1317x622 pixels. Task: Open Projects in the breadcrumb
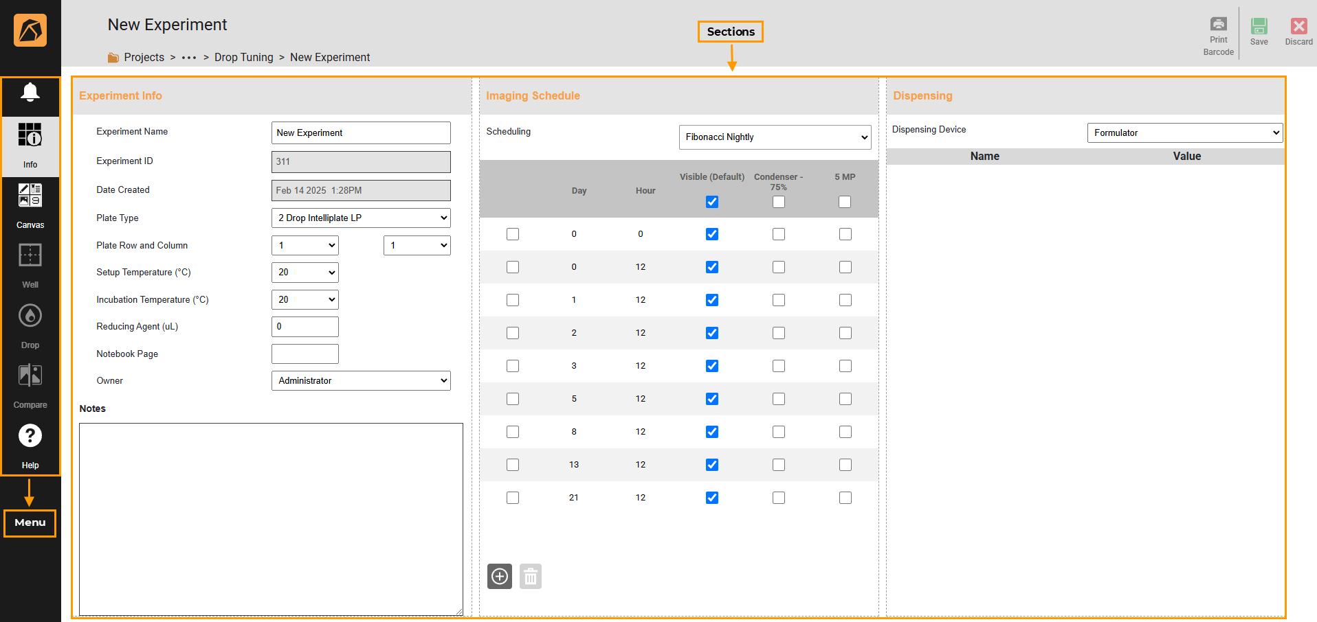point(144,58)
